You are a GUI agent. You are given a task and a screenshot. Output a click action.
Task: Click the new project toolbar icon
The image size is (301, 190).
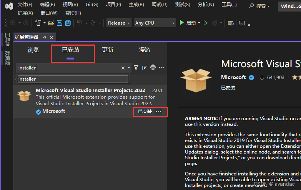click(38, 23)
